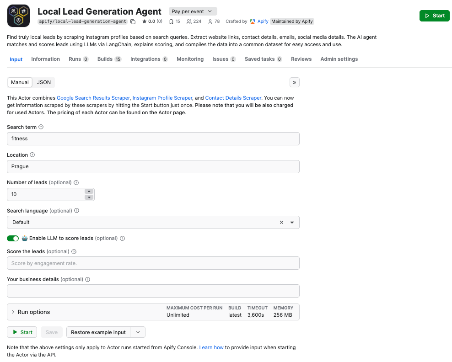Screen dimensions: 452x362
Task: Collapse the input panel with the chevron icon
Action: click(295, 82)
